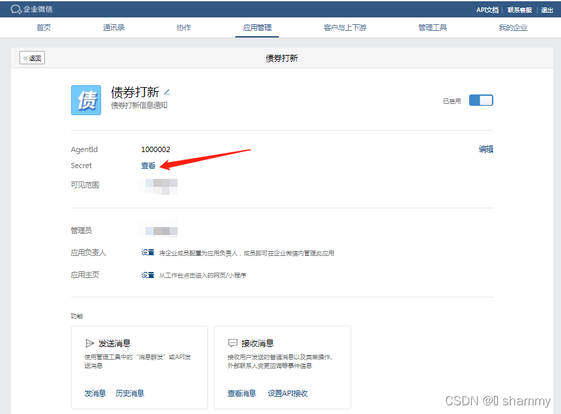Image resolution: width=561 pixels, height=414 pixels.
Task: Click the 返回 back button
Action: [x=32, y=58]
